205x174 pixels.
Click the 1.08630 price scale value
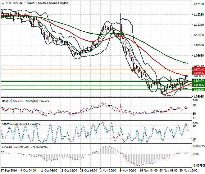coord(198,56)
